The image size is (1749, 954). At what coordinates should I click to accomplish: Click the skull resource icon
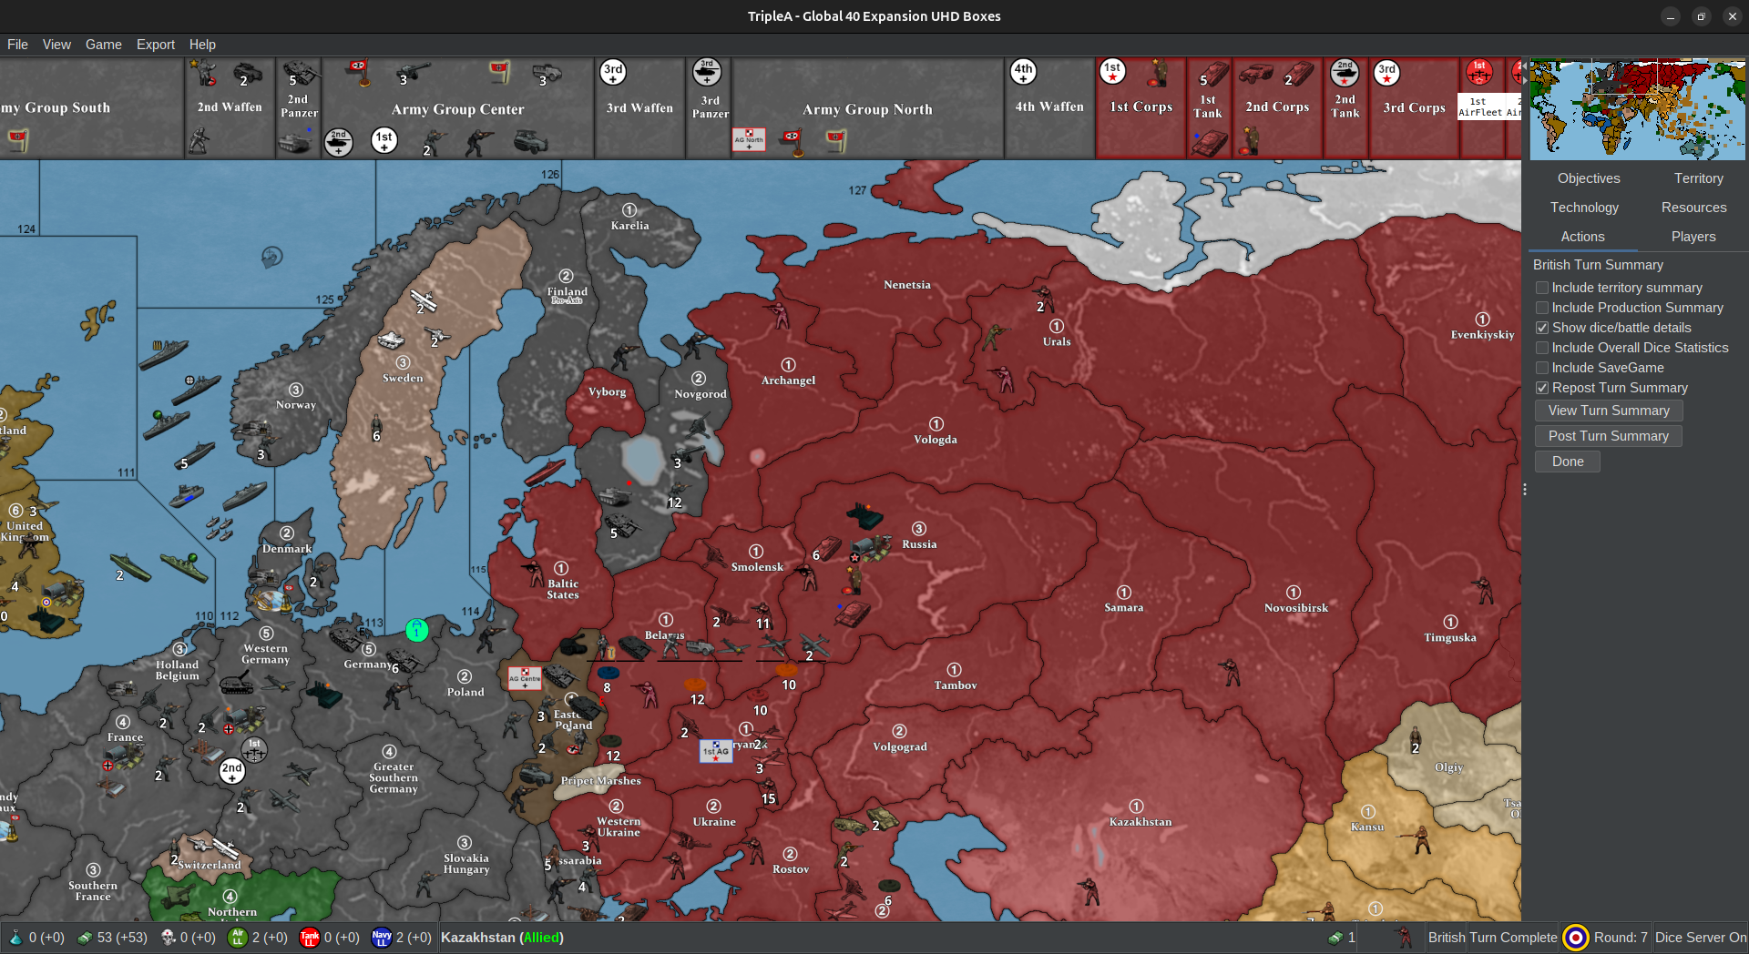point(169,938)
